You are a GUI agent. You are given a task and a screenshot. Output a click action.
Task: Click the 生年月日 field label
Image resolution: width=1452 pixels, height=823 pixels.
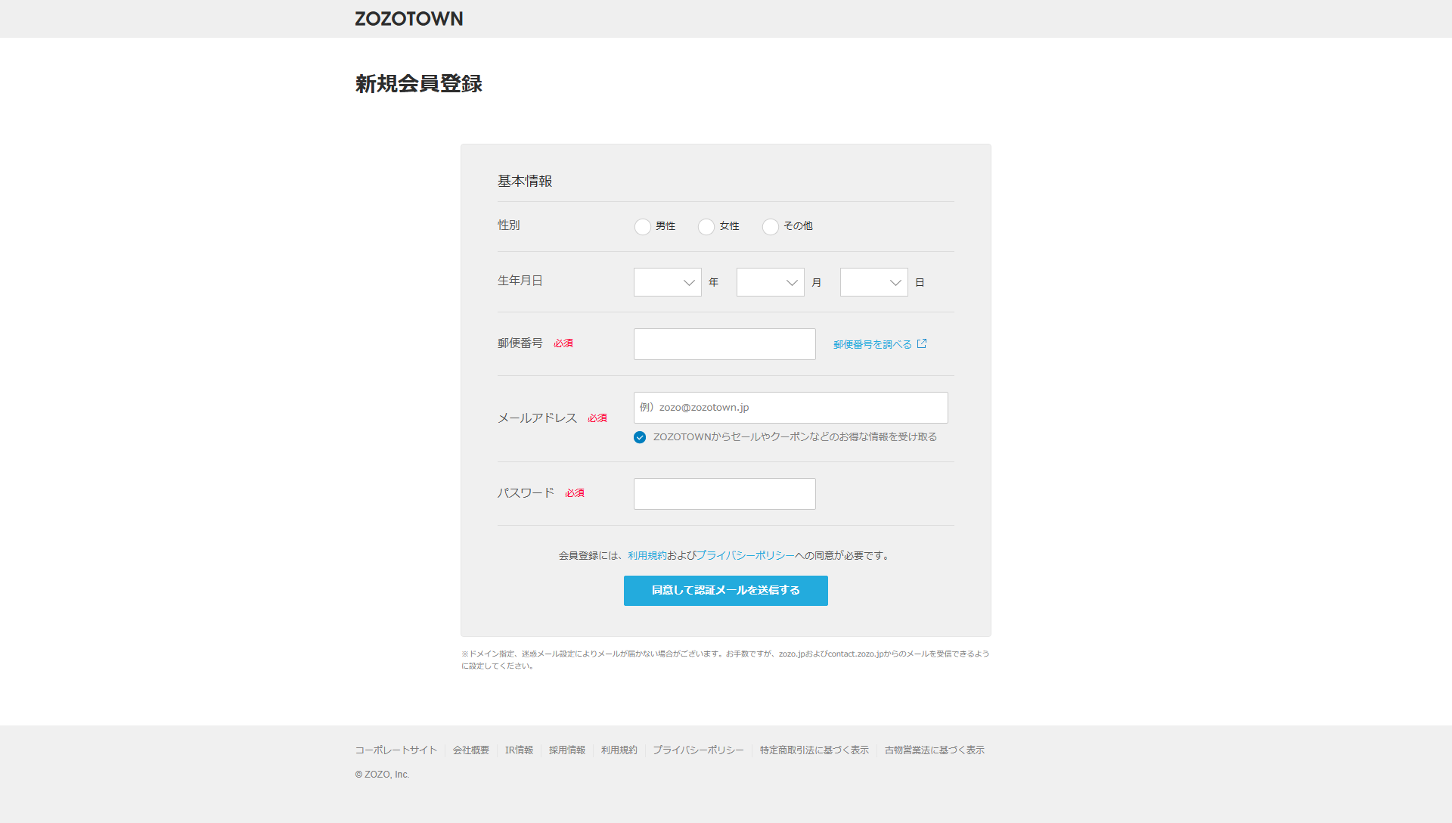[x=520, y=281]
